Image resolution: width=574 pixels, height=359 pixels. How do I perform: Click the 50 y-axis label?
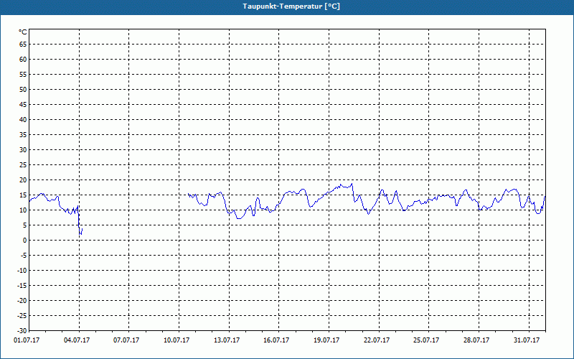point(23,89)
